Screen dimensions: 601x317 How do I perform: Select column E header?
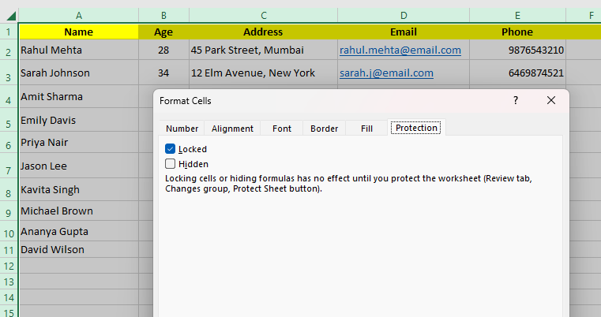(x=517, y=15)
